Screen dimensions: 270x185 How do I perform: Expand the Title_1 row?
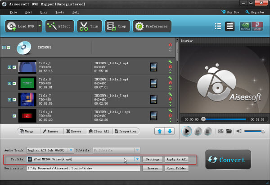point(9,67)
